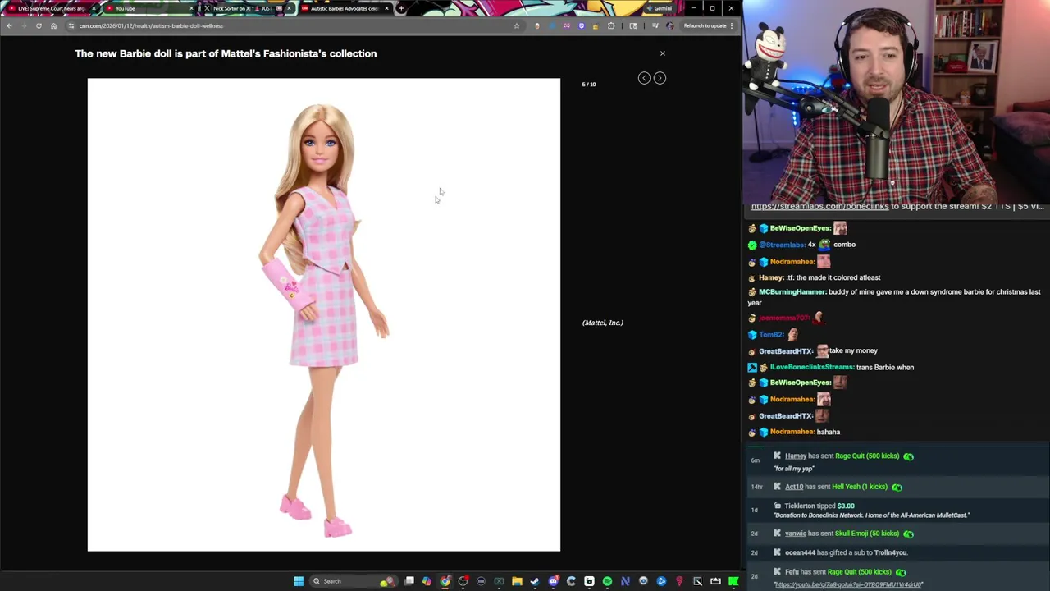1050x591 pixels.
Task: Click username ILoveBoneclinksStreams in chat
Action: 812,368
